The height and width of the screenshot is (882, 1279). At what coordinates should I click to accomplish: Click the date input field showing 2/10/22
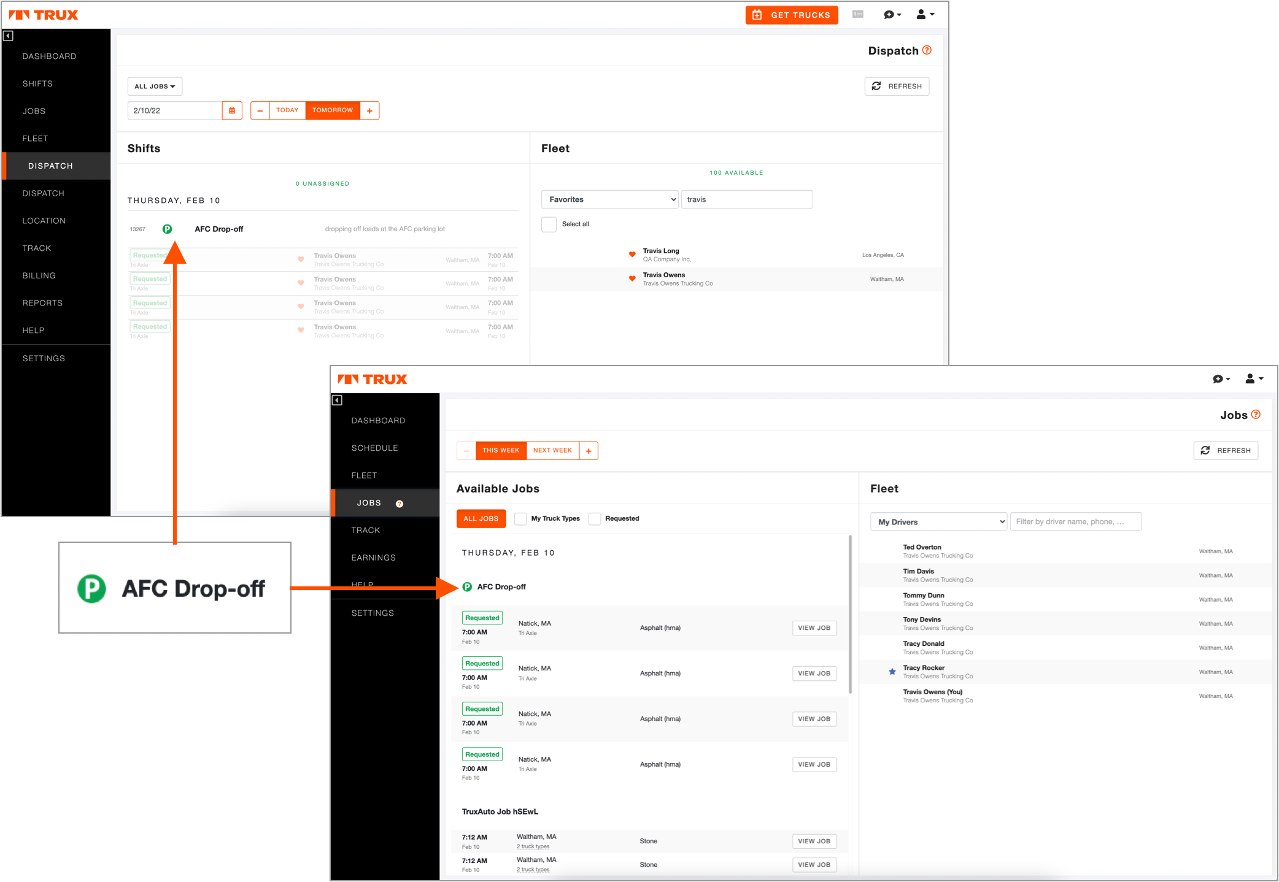point(175,111)
